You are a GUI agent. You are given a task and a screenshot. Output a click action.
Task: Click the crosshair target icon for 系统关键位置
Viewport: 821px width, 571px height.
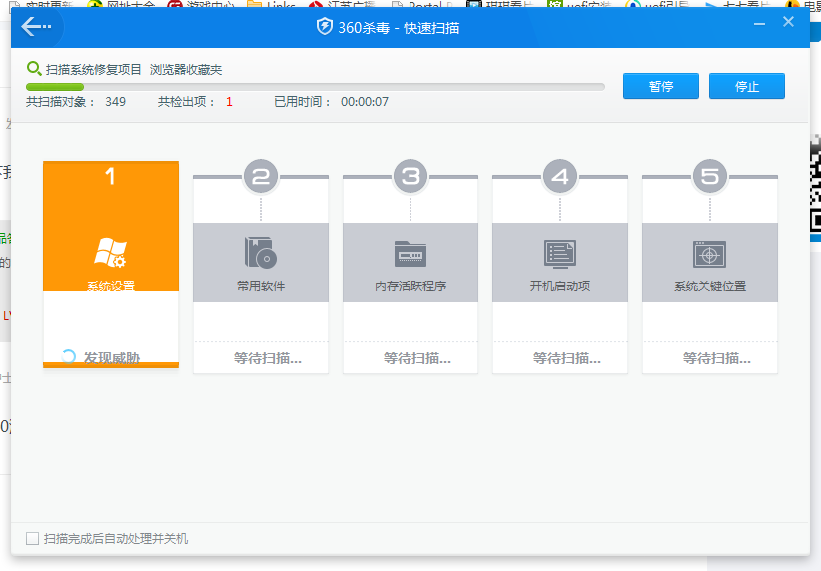pyautogui.click(x=709, y=254)
